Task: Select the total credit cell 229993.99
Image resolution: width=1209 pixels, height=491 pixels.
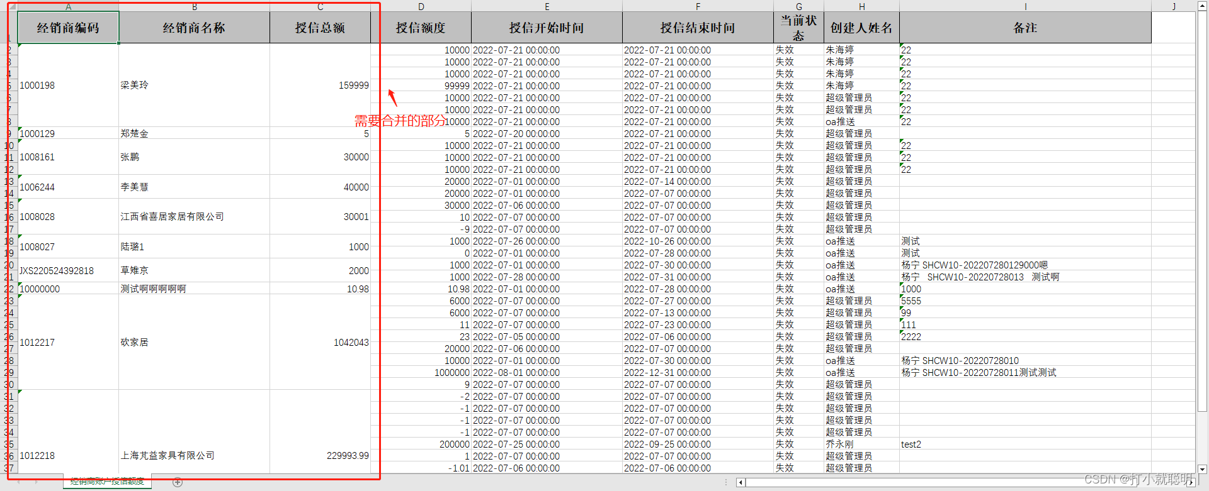Action: [320, 432]
